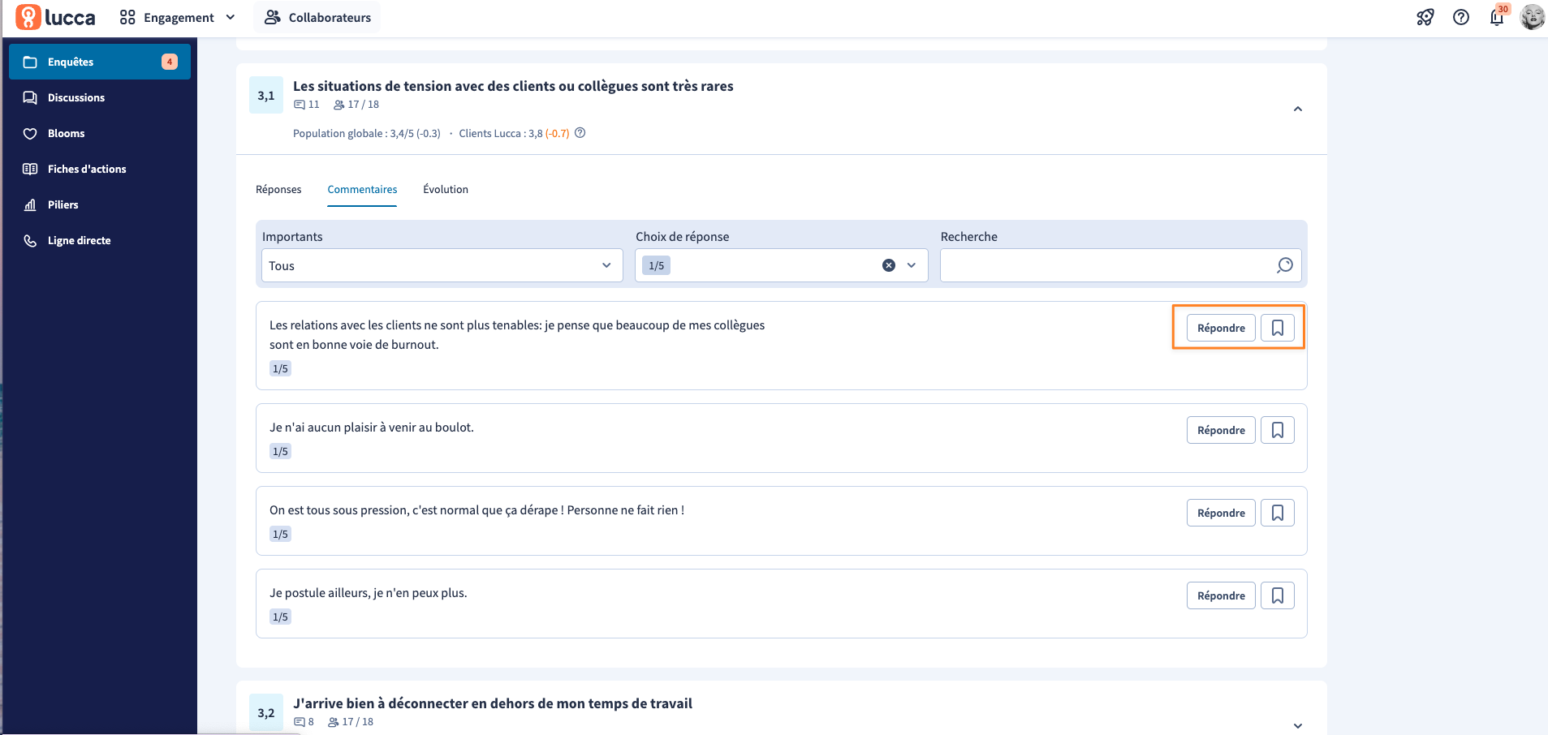Click the Engagement grid icon

coord(127,17)
